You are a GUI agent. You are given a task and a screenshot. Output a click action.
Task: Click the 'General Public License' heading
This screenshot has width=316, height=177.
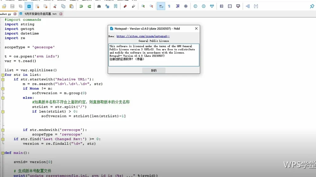pyautogui.click(x=154, y=41)
